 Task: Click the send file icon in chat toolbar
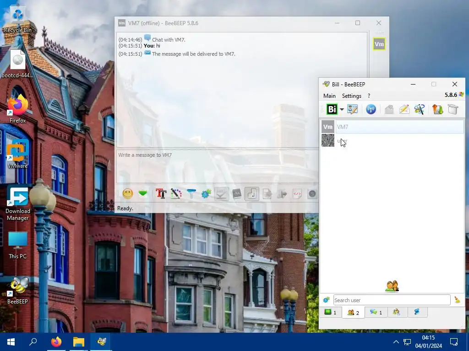pyautogui.click(x=267, y=194)
